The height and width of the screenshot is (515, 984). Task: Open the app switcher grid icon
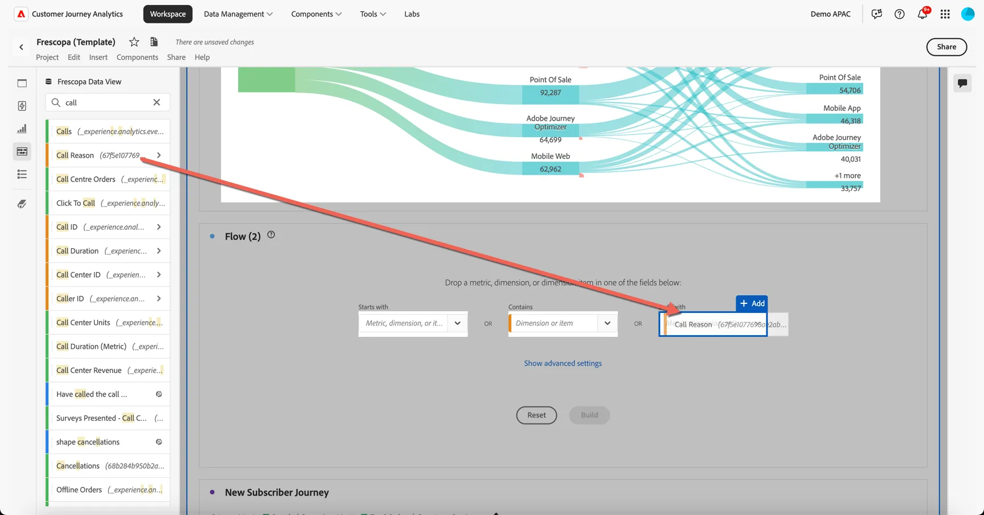(945, 14)
